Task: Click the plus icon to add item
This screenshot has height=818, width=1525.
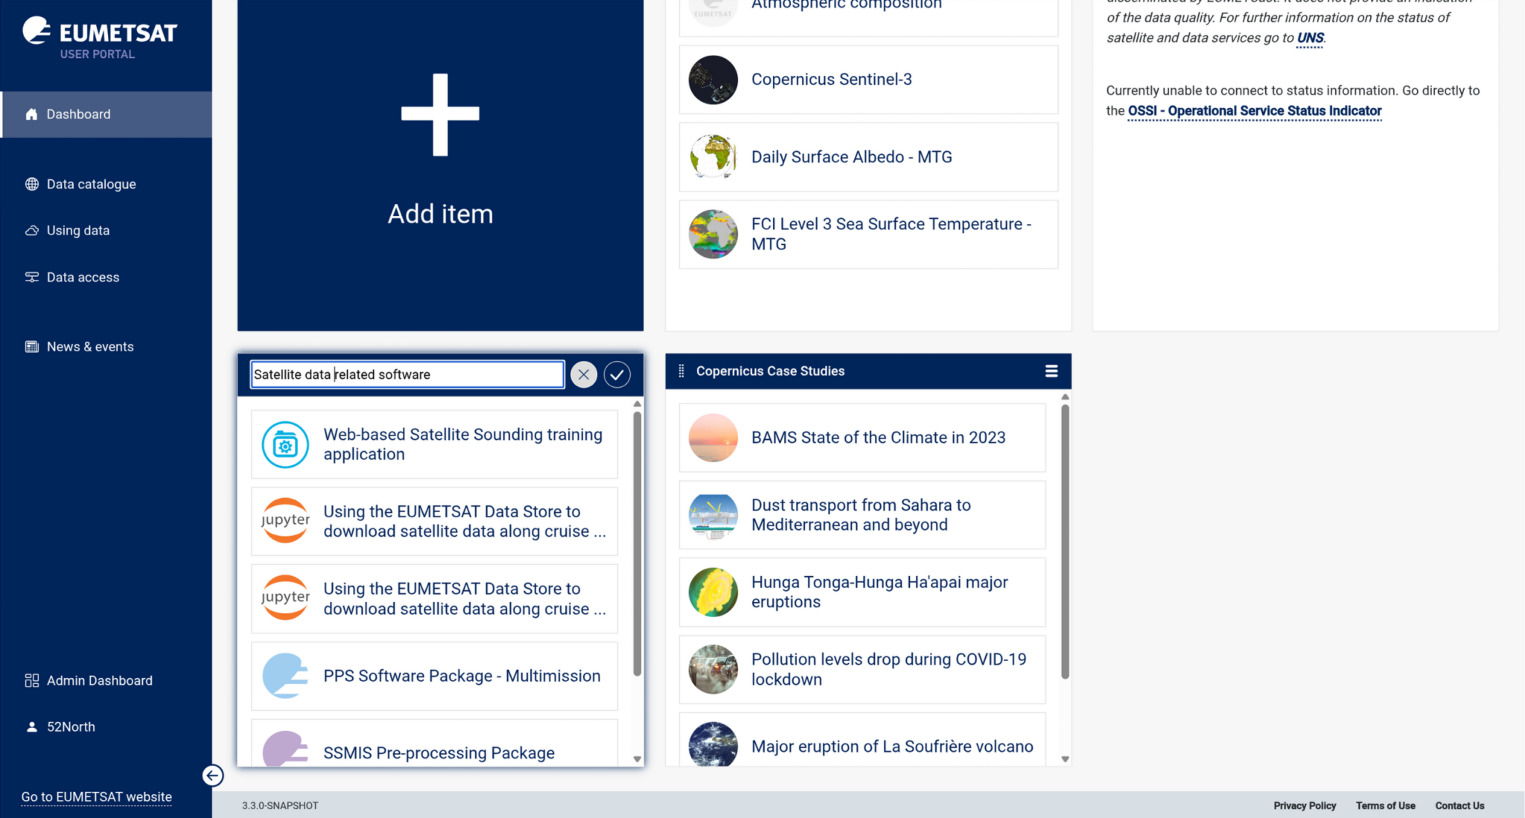Action: tap(440, 115)
